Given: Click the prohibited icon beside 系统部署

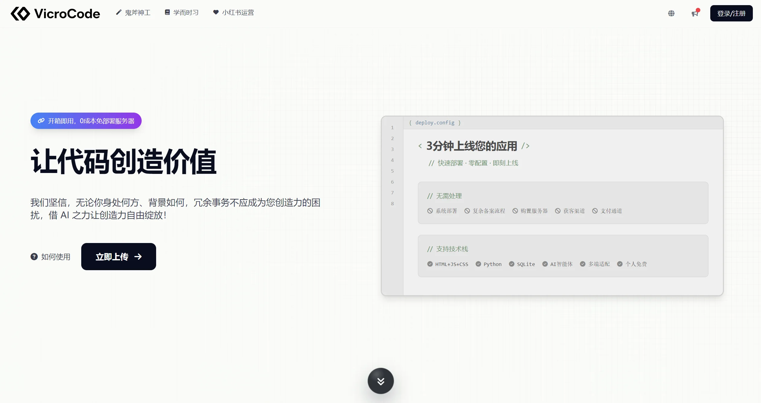Looking at the screenshot, I should click(x=430, y=211).
